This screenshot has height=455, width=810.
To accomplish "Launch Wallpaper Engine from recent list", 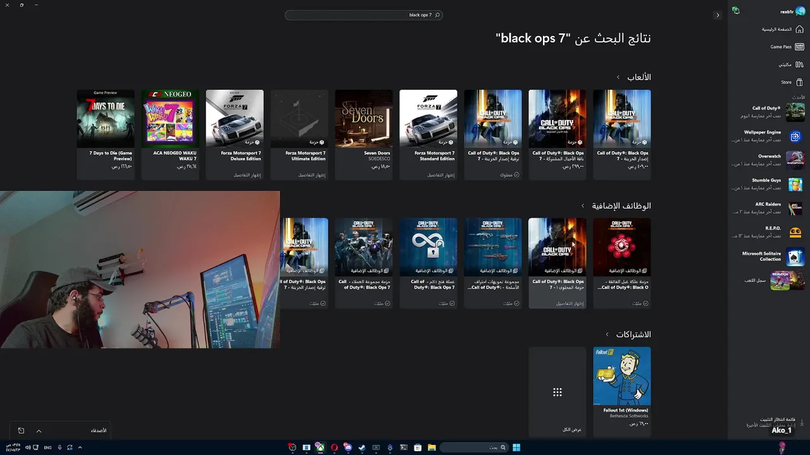I will click(768, 136).
